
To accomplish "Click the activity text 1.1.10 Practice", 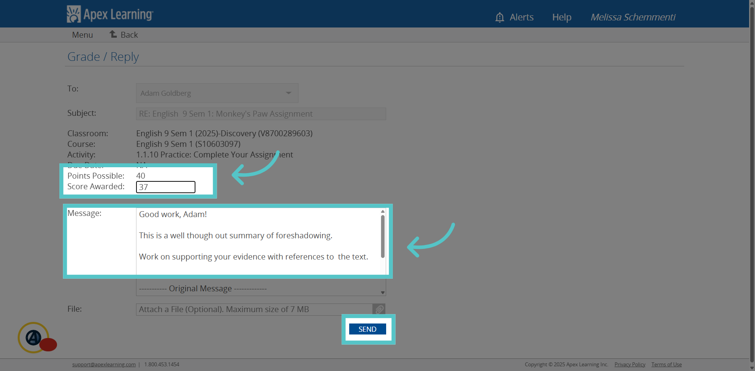I will [x=214, y=155].
